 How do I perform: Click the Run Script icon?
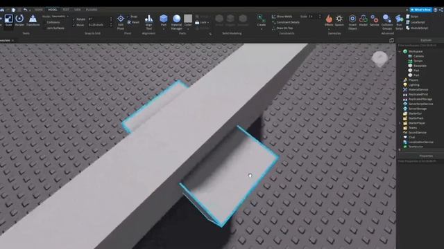coord(399,22)
